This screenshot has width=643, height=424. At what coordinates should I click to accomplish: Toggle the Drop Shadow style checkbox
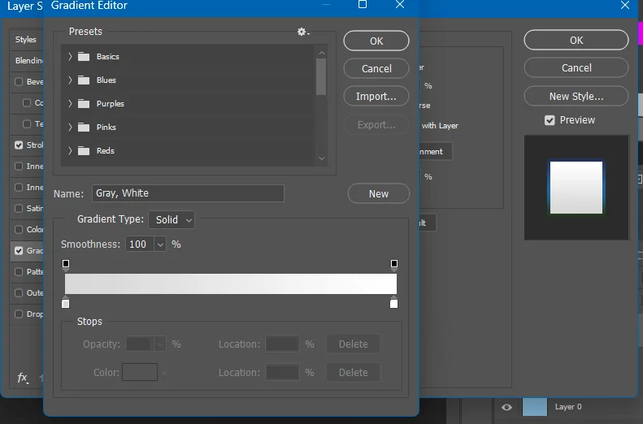(x=19, y=314)
